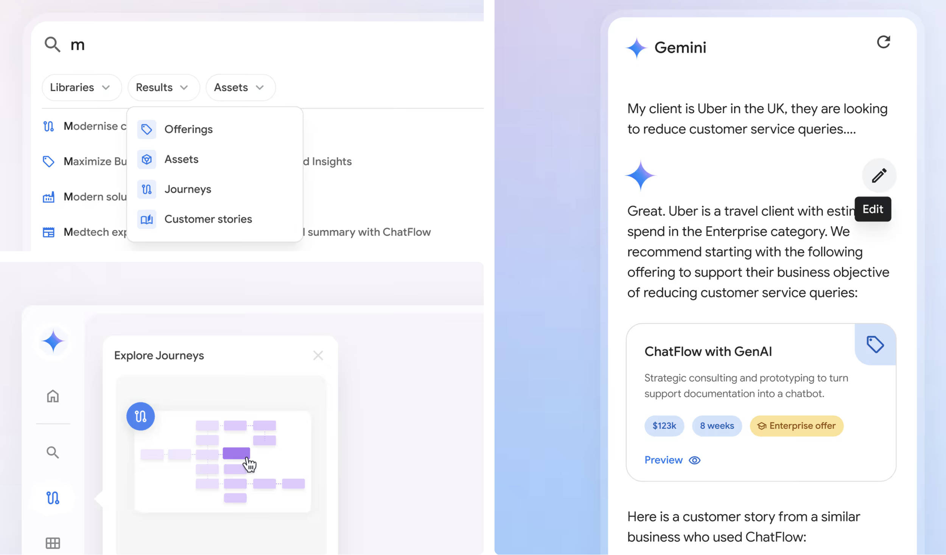Click the 'Explore Journeys' title

159,355
